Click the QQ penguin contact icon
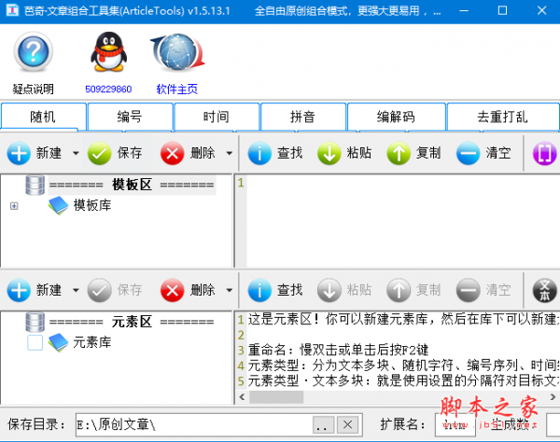 pyautogui.click(x=108, y=51)
